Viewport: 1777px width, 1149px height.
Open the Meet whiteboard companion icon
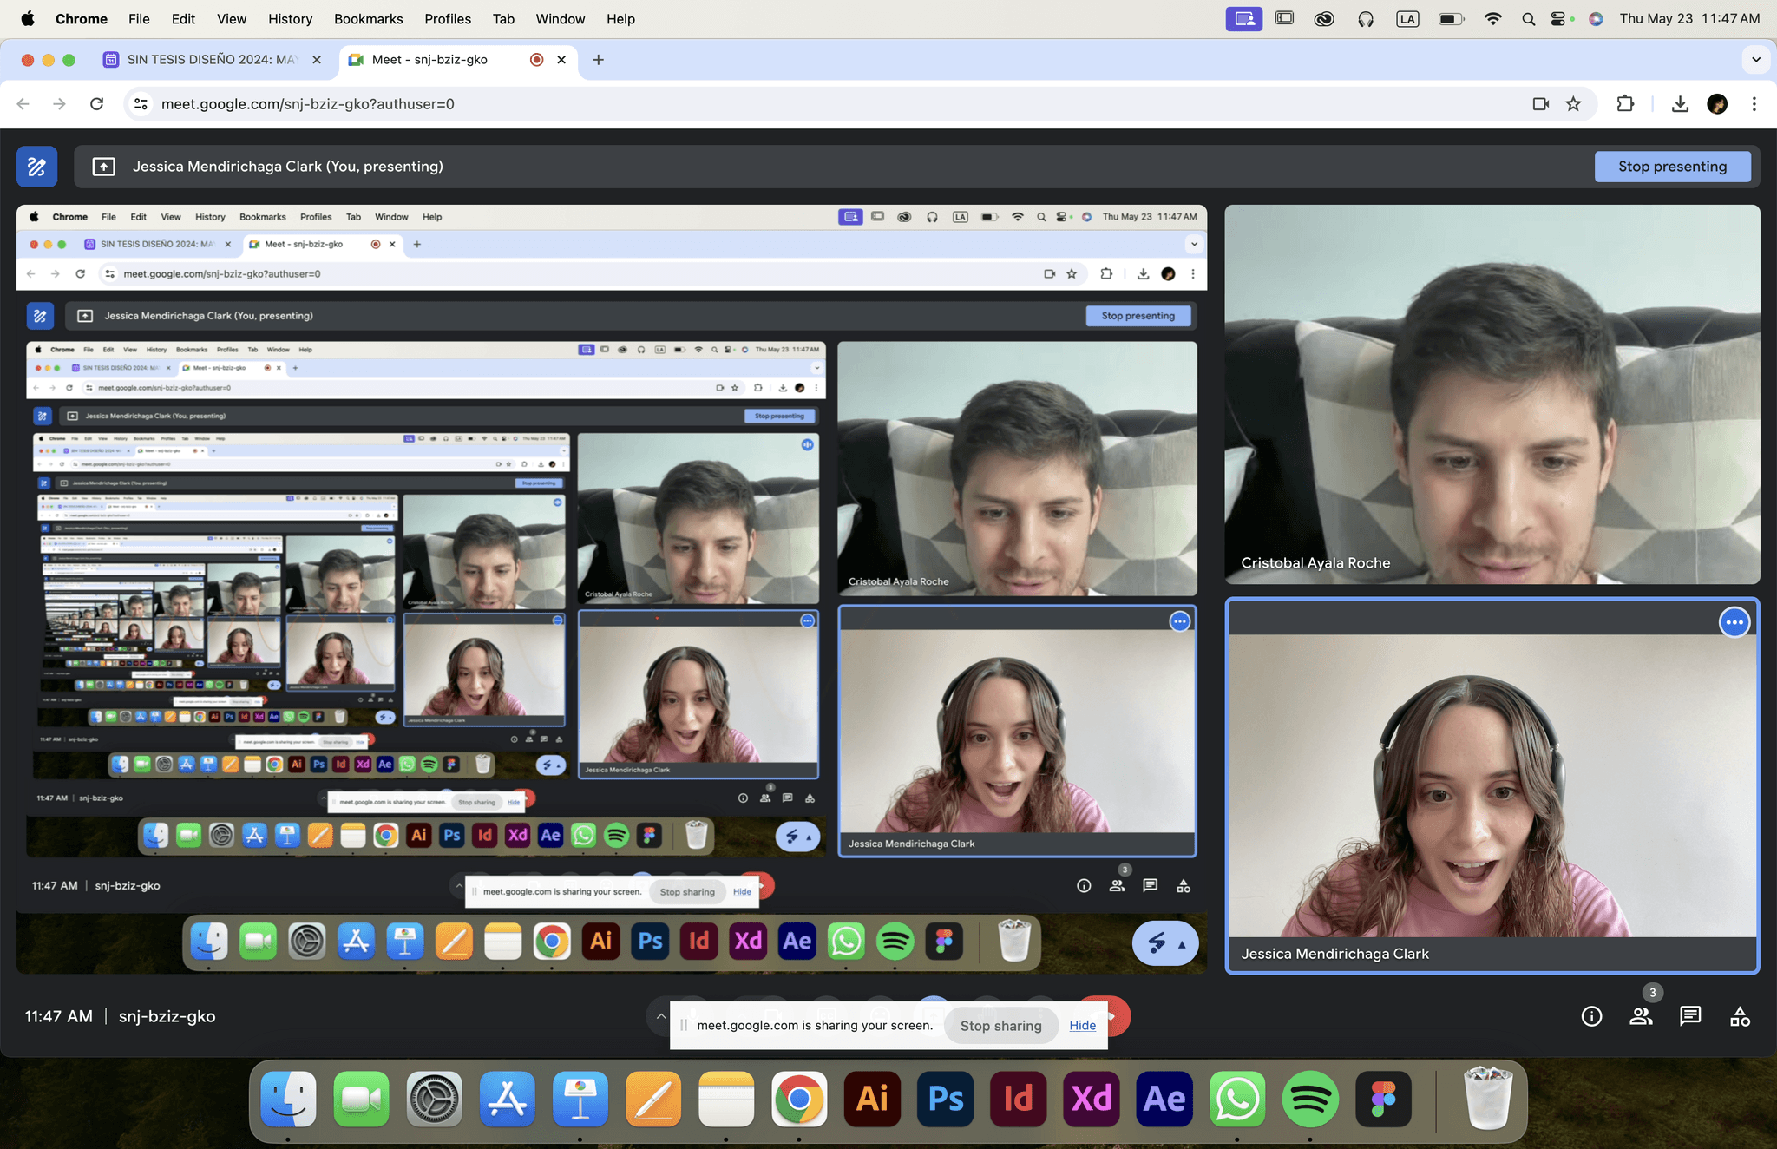tap(36, 167)
